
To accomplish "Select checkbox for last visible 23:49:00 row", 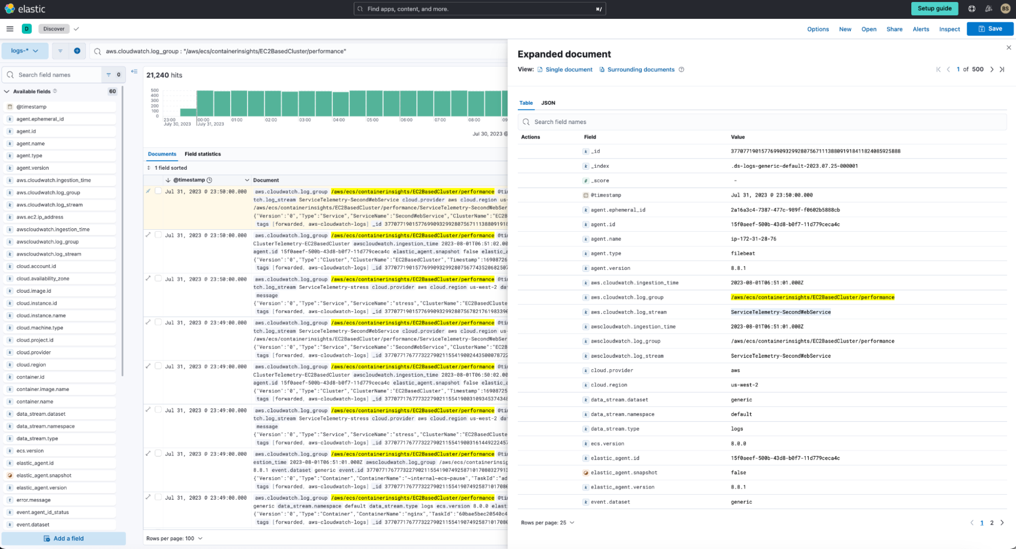I will coord(158,497).
